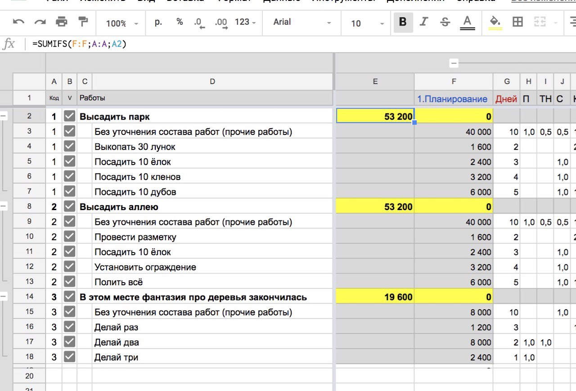The image size is (576, 391).
Task: Collapse the column group above column F
Action: [454, 63]
